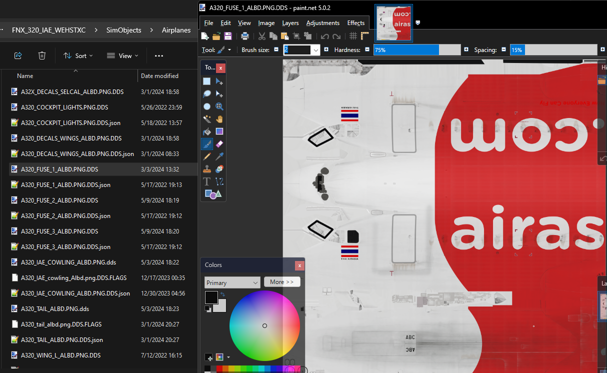Click the Spacing 15% slider bar

pyautogui.click(x=553, y=50)
